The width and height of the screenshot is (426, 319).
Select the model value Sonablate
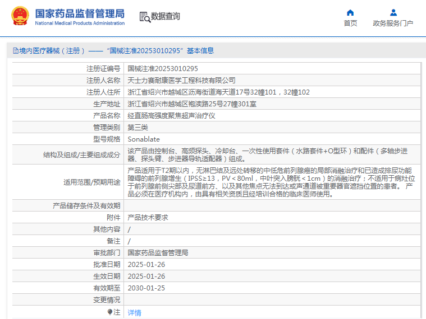(x=144, y=139)
